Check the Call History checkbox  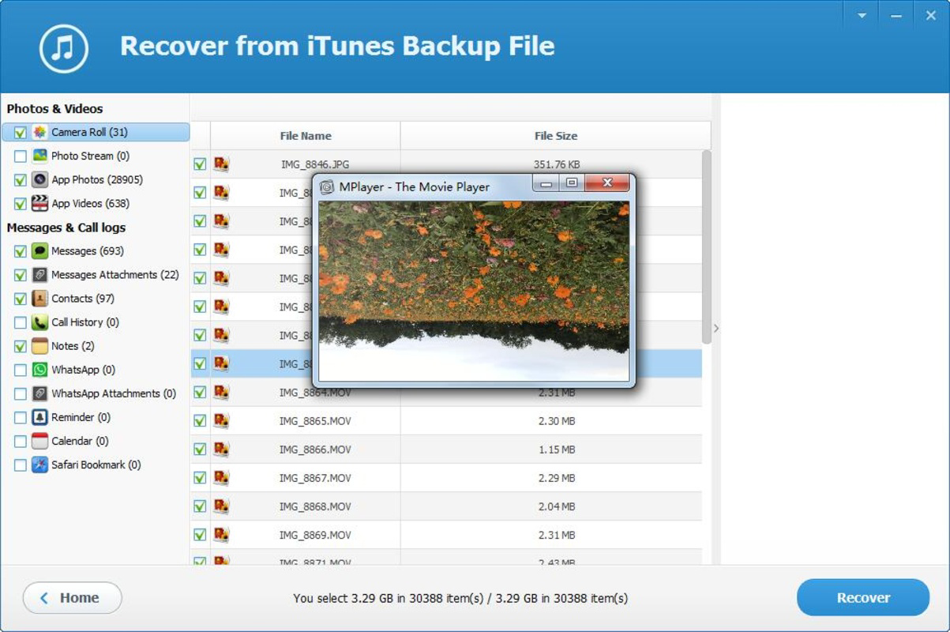[21, 322]
